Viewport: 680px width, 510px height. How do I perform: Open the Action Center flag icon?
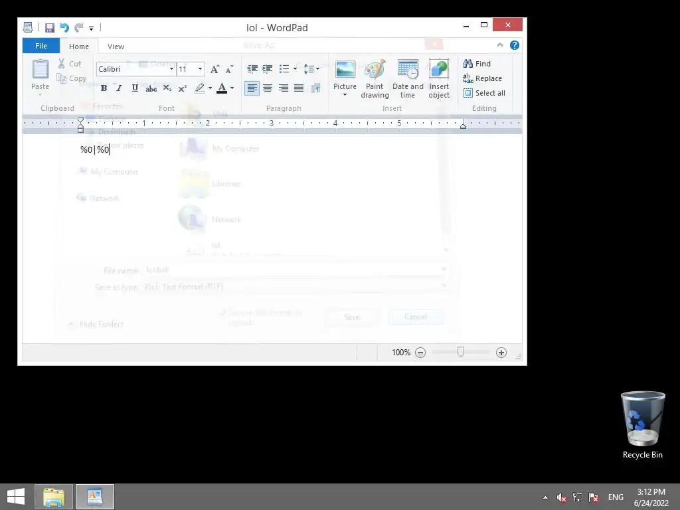[594, 497]
